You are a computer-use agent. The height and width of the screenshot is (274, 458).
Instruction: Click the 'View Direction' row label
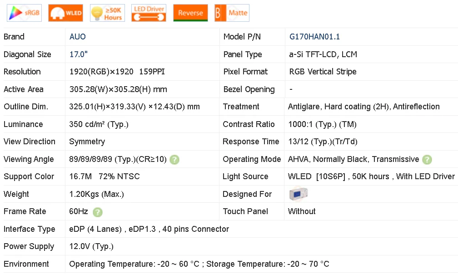point(30,142)
